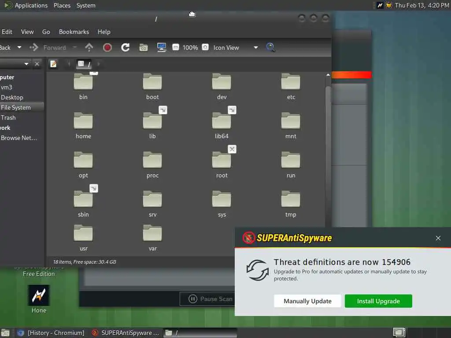Image resolution: width=451 pixels, height=338 pixels.
Task: Select the srv folder
Action: click(x=152, y=203)
